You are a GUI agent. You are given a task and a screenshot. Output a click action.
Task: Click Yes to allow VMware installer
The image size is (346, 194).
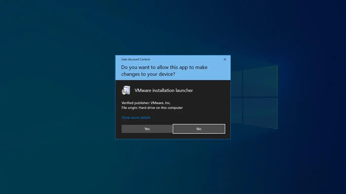click(x=147, y=129)
